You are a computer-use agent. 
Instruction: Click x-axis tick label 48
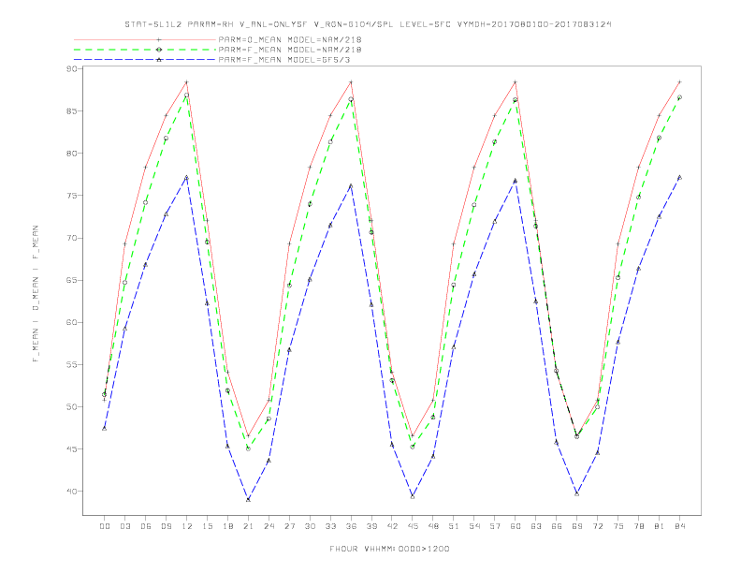433,526
